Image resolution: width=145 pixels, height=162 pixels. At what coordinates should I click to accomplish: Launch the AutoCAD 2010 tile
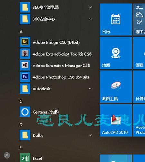tap(116, 120)
